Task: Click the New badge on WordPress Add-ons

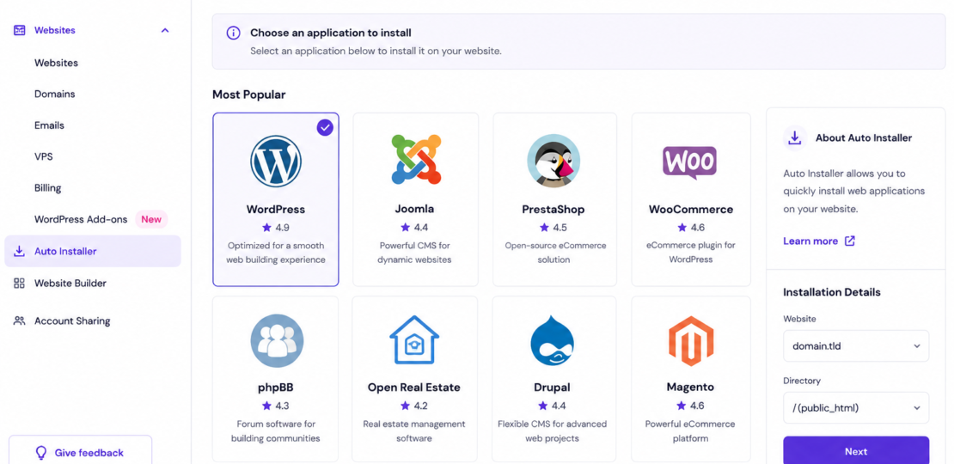Action: 151,219
